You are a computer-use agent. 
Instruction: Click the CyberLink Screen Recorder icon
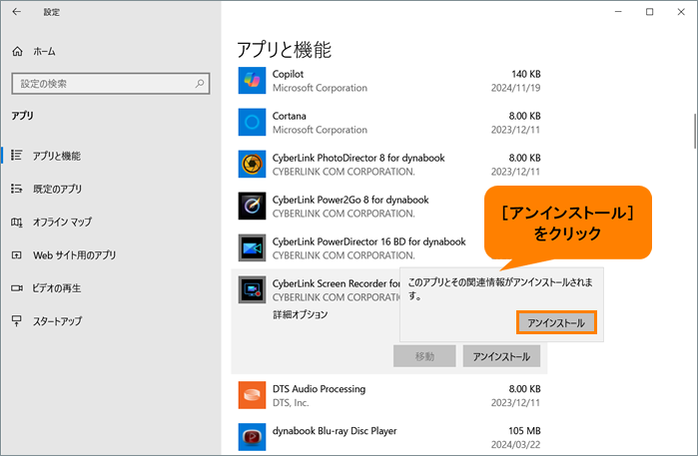pyautogui.click(x=252, y=290)
